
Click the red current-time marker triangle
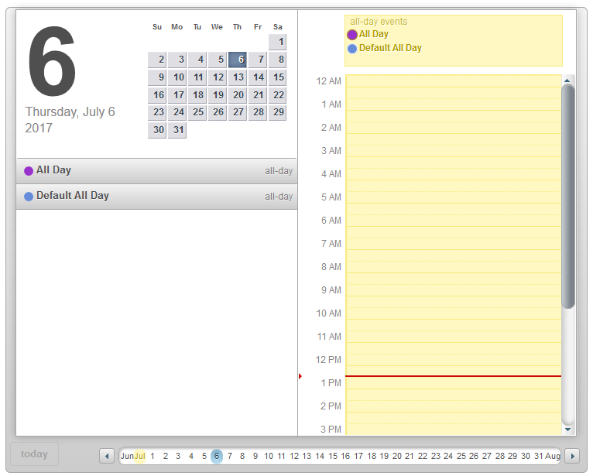(x=300, y=376)
